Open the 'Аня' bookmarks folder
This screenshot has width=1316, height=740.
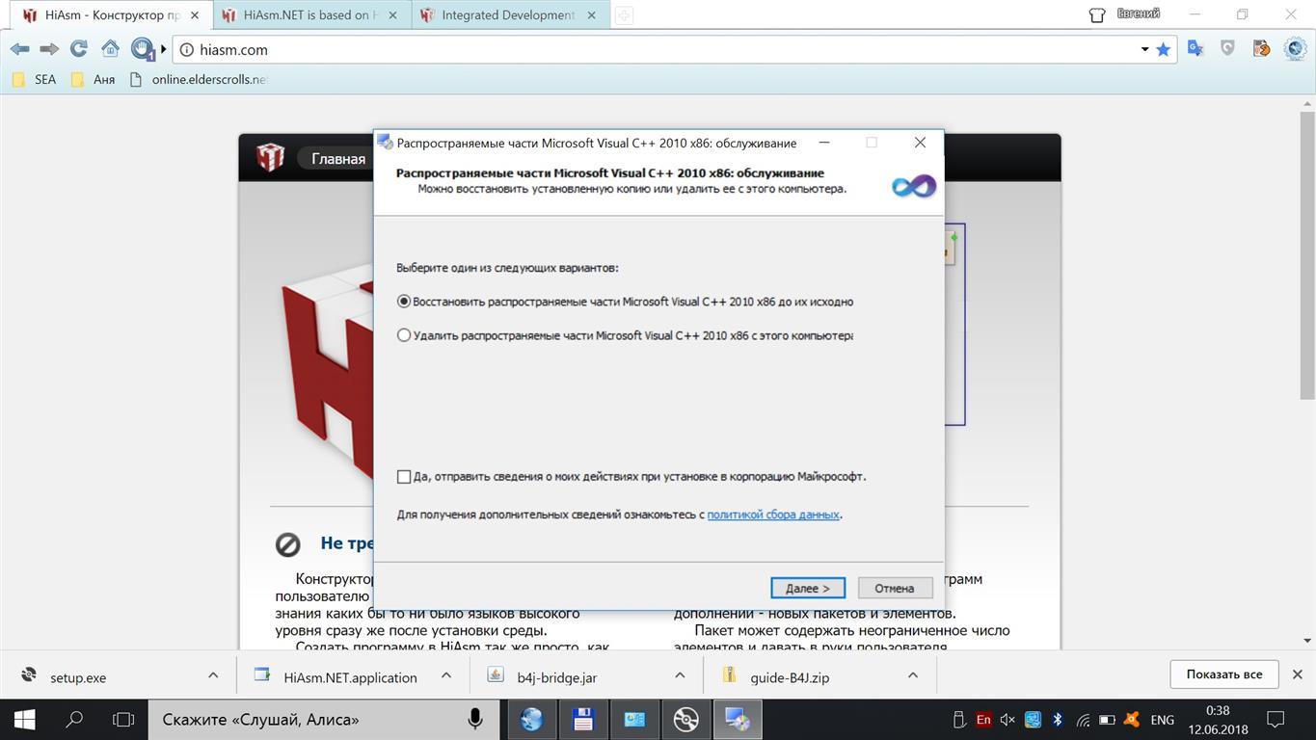[x=93, y=79]
